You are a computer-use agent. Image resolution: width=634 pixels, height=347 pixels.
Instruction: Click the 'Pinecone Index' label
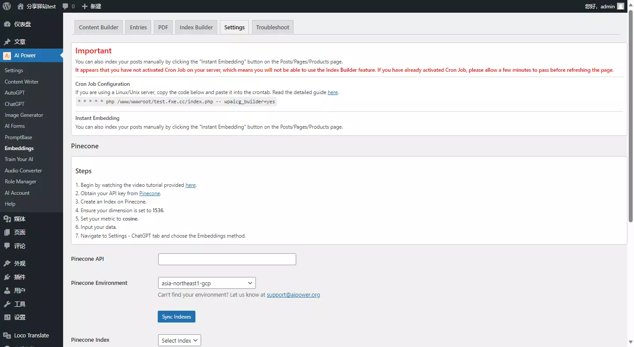(90, 340)
